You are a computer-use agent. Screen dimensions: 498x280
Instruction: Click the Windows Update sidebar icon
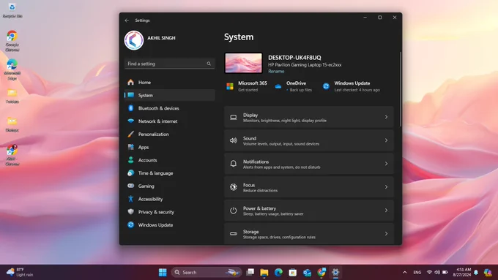[130, 224]
